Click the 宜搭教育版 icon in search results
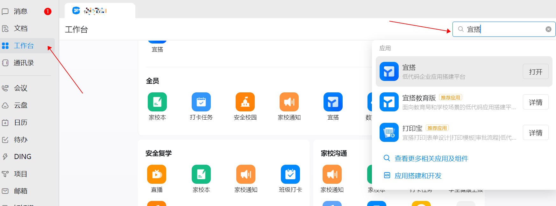Screen dimensions: 556x206 [x=389, y=102]
